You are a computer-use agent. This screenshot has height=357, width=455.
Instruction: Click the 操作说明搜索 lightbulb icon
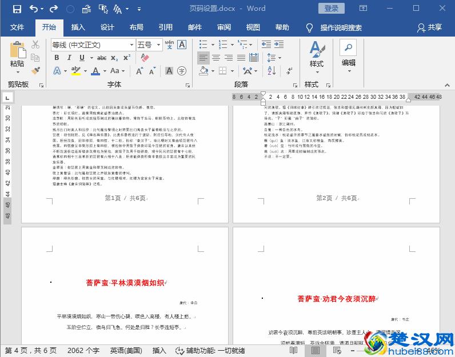310,27
